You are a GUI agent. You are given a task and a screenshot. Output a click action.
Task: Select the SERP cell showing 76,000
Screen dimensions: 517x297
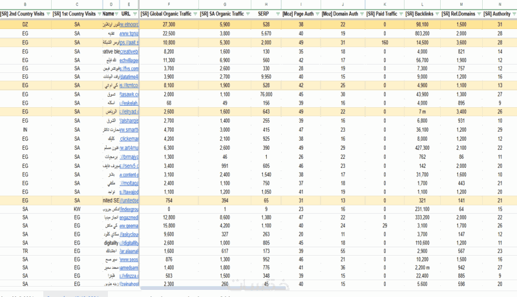[x=266, y=94]
